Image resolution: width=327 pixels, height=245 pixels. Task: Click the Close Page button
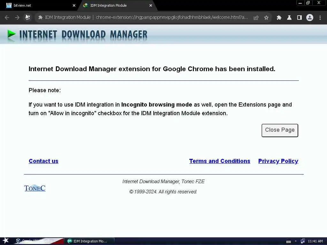point(280,130)
